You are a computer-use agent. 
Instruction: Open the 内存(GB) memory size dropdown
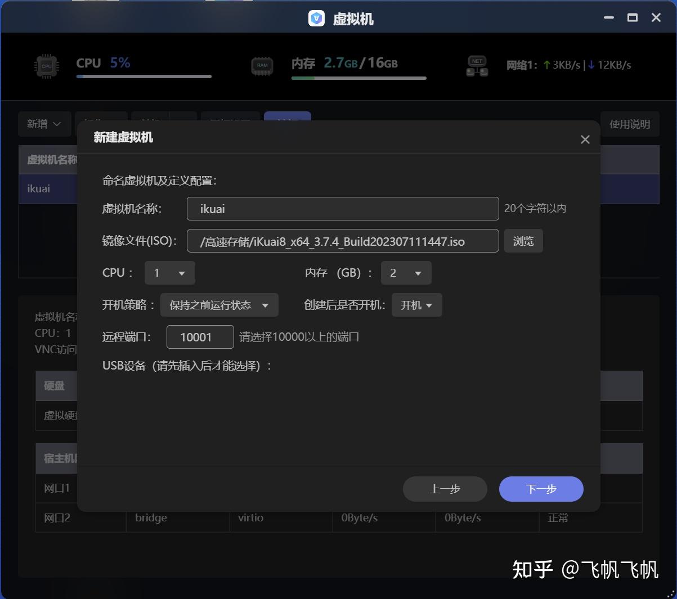406,273
